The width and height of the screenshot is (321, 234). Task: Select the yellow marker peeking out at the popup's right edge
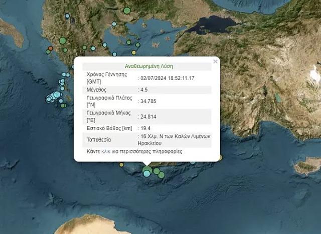pos(221,157)
